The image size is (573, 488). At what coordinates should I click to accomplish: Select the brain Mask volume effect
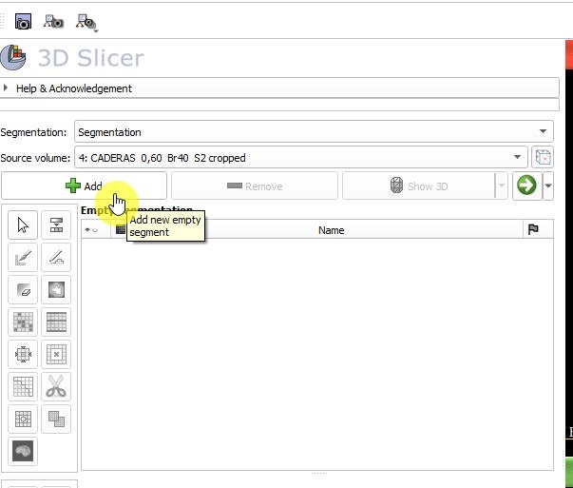(23, 451)
